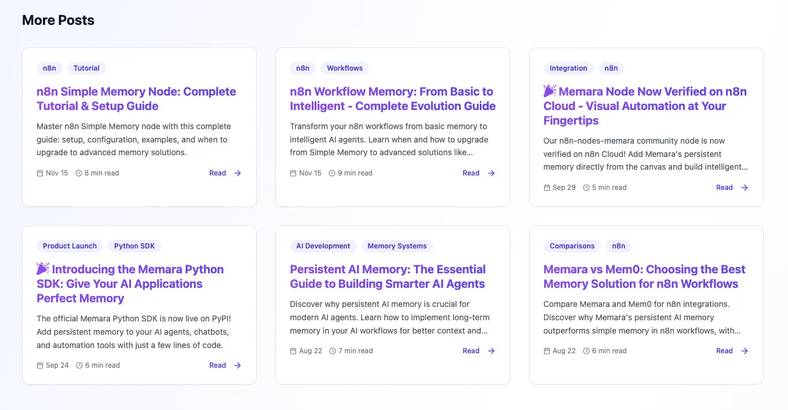Click Read link on Python SDK card
This screenshot has height=410, width=788.
tap(218, 365)
